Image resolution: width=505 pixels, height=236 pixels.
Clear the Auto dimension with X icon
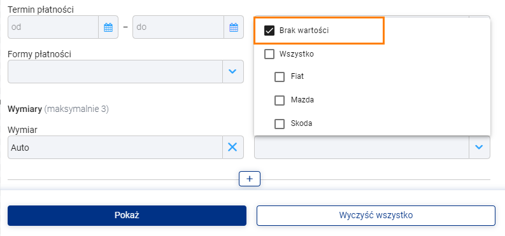[x=232, y=147]
